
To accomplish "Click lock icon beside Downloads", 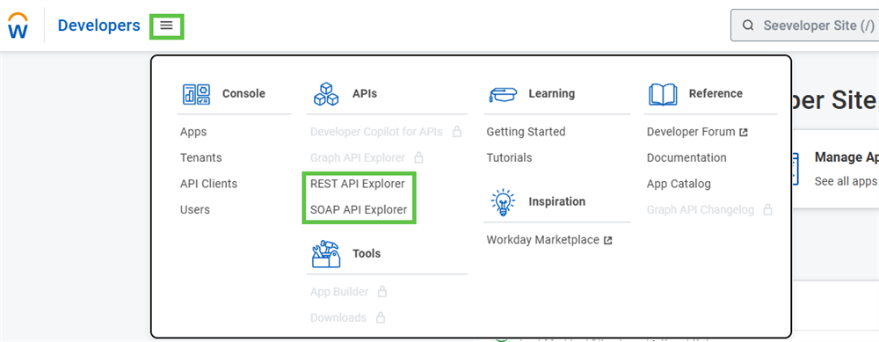I will tap(380, 317).
